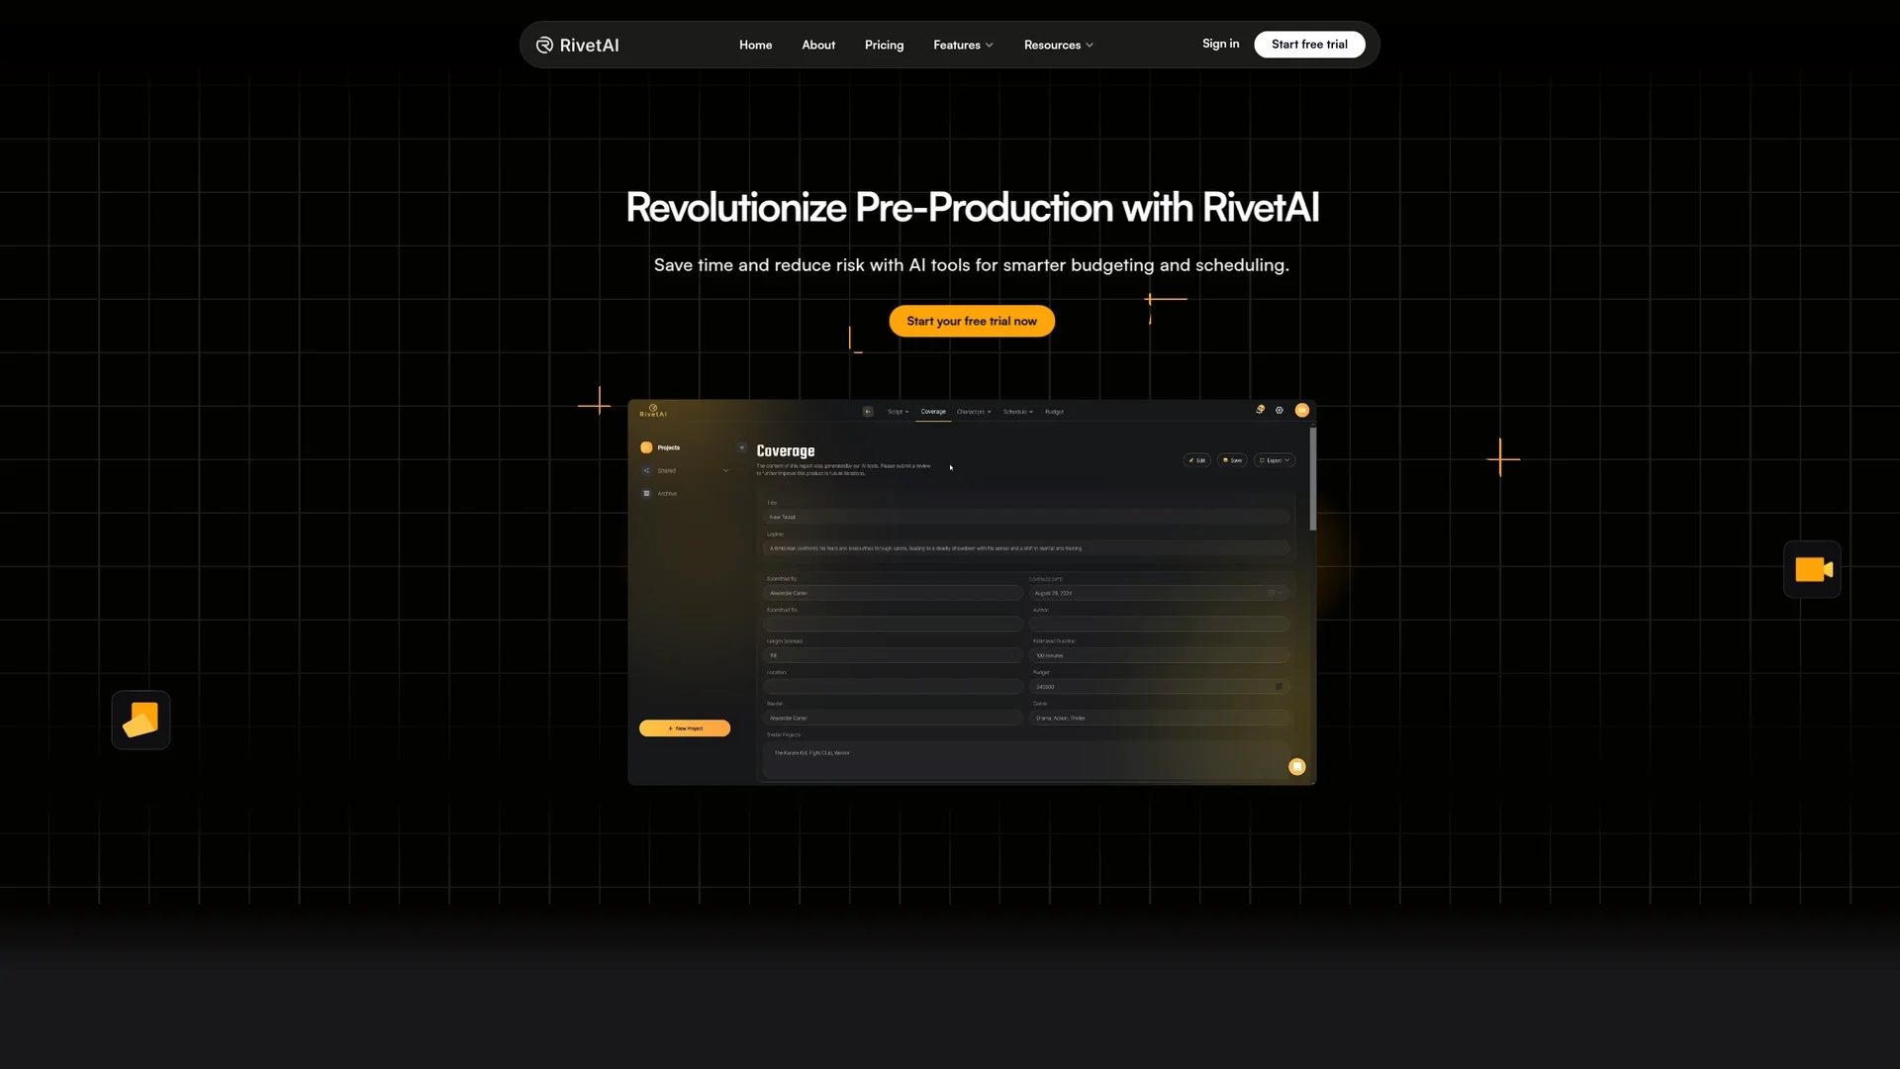Click the app preview back arrow icon

868,412
